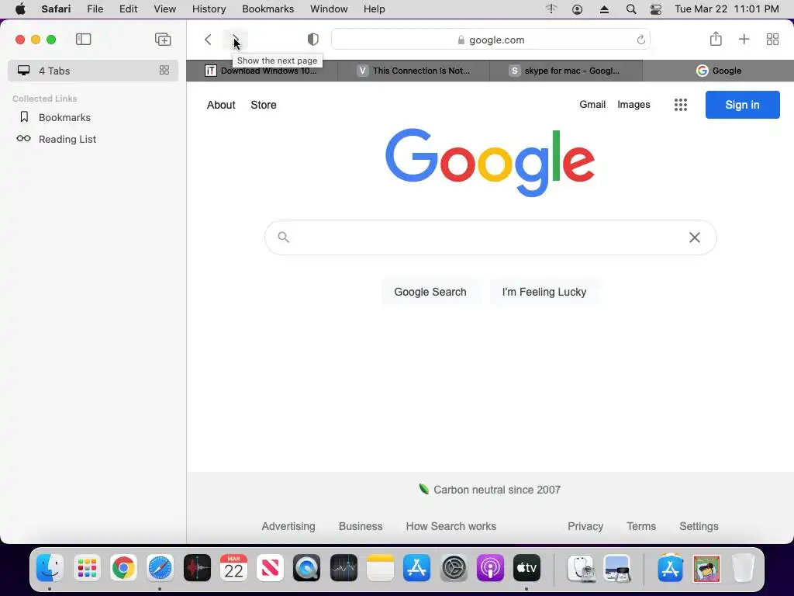Image resolution: width=794 pixels, height=596 pixels.
Task: Click inside the Google search field
Action: pyautogui.click(x=490, y=237)
